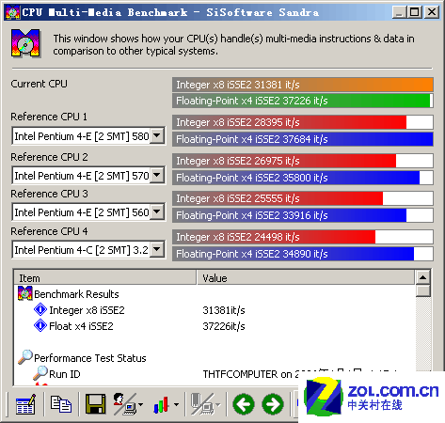445x423 pixels.
Task: Click the Value column header
Action: tap(306, 277)
